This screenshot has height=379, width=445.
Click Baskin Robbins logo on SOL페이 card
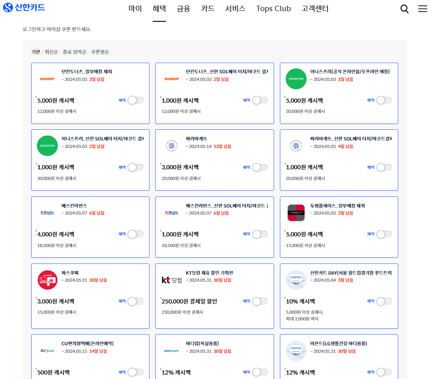click(172, 213)
